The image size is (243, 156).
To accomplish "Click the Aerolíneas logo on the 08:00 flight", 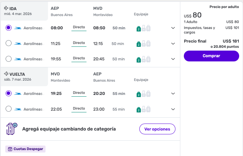I will click(18, 28).
